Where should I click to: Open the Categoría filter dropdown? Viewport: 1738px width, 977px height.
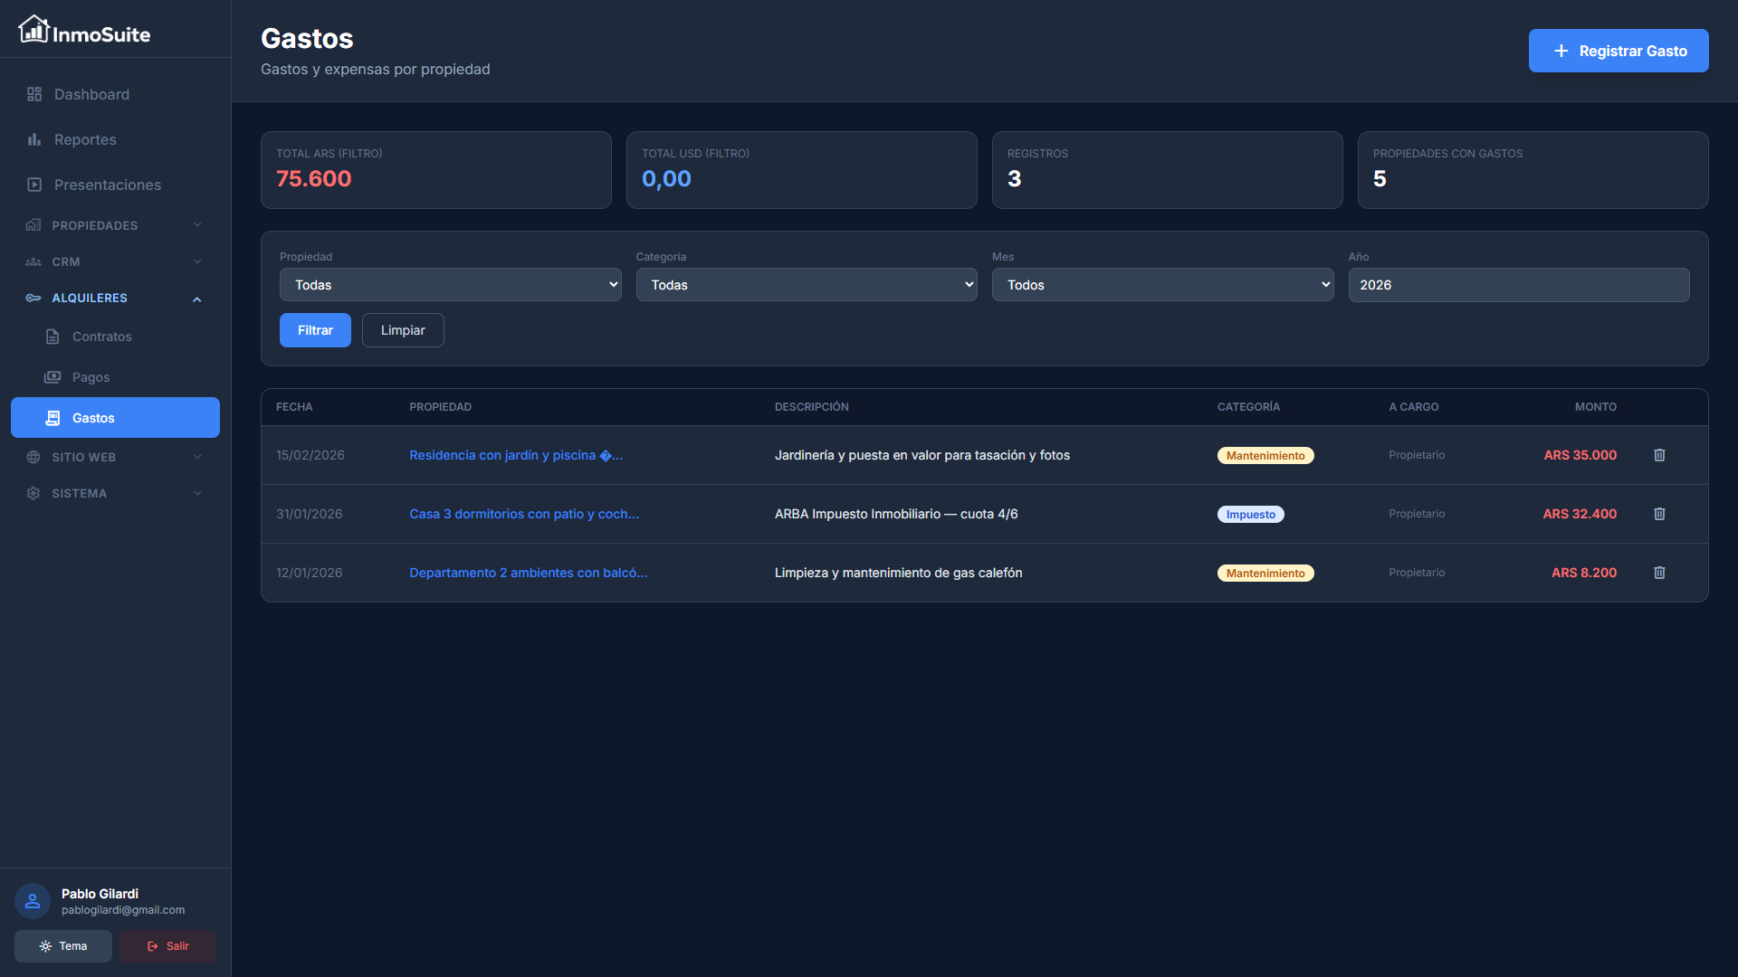click(806, 285)
